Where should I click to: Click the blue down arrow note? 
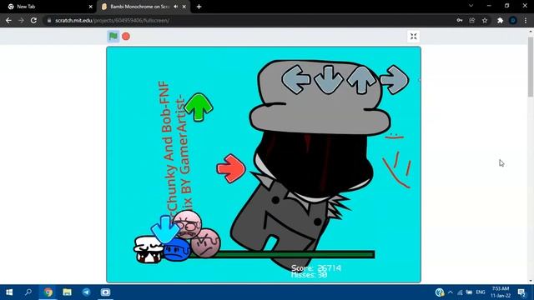pyautogui.click(x=165, y=229)
